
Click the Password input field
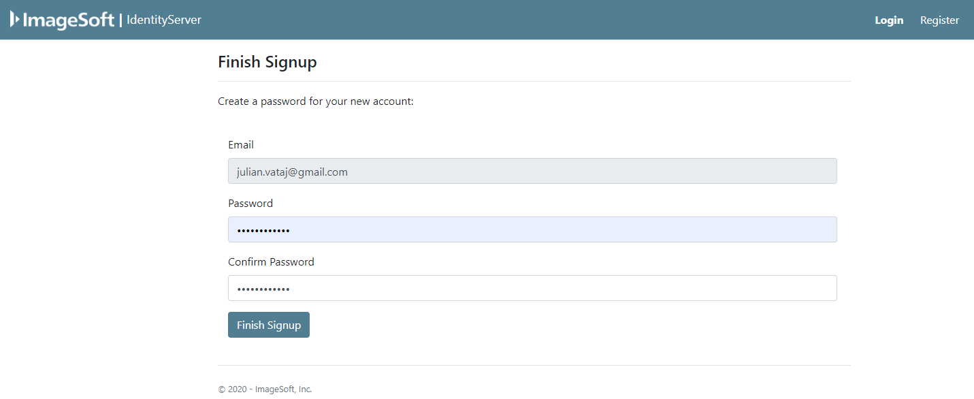[532, 229]
